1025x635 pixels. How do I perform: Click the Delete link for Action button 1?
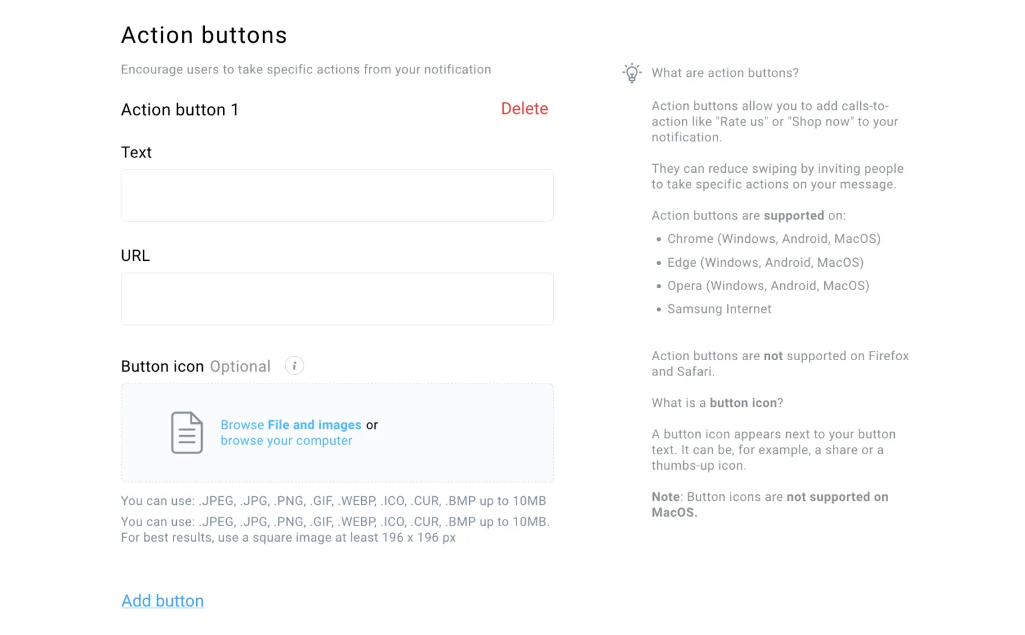pyautogui.click(x=525, y=108)
